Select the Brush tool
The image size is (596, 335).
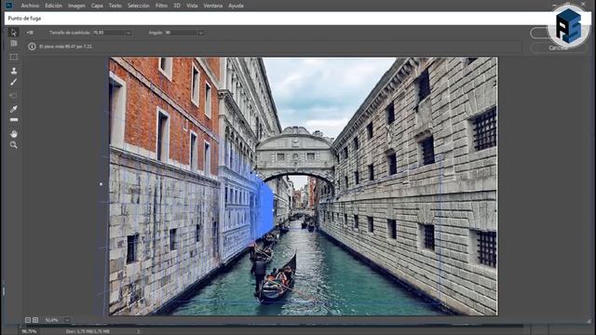tap(14, 82)
